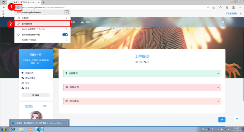Click the tracking prevention monitor icon

[x=19, y=35]
